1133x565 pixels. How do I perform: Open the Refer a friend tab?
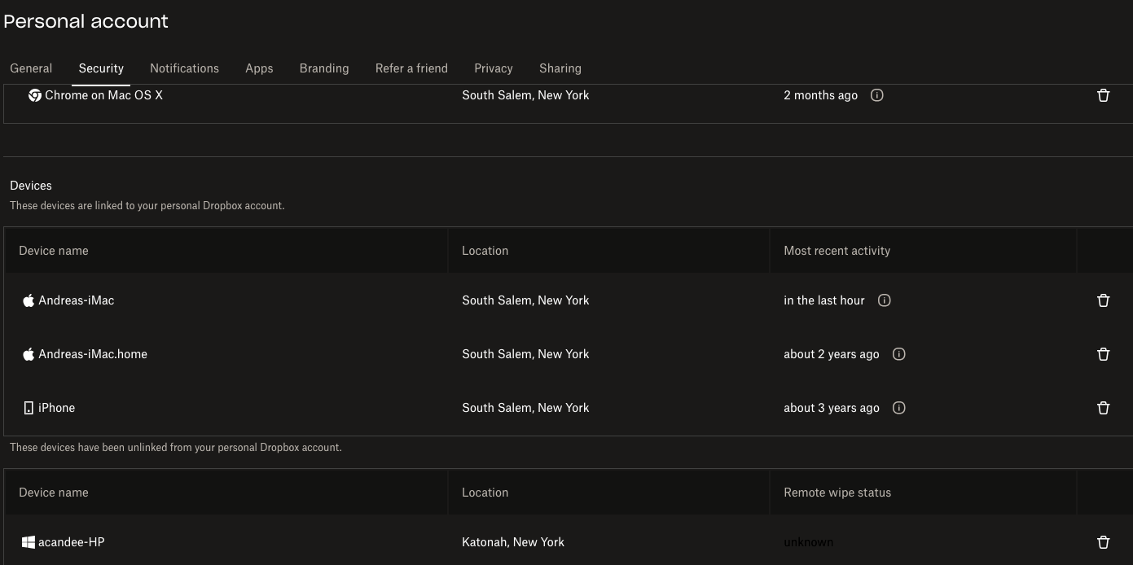(x=411, y=68)
